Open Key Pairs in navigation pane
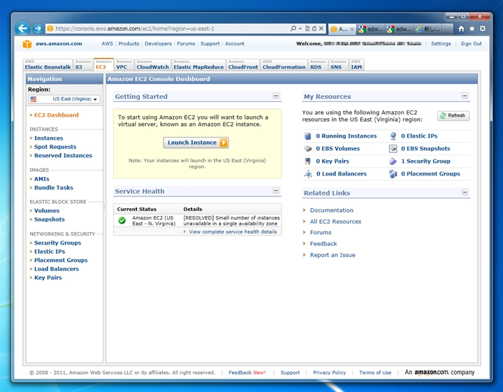Viewport: 503px width, 392px height. coord(48,278)
